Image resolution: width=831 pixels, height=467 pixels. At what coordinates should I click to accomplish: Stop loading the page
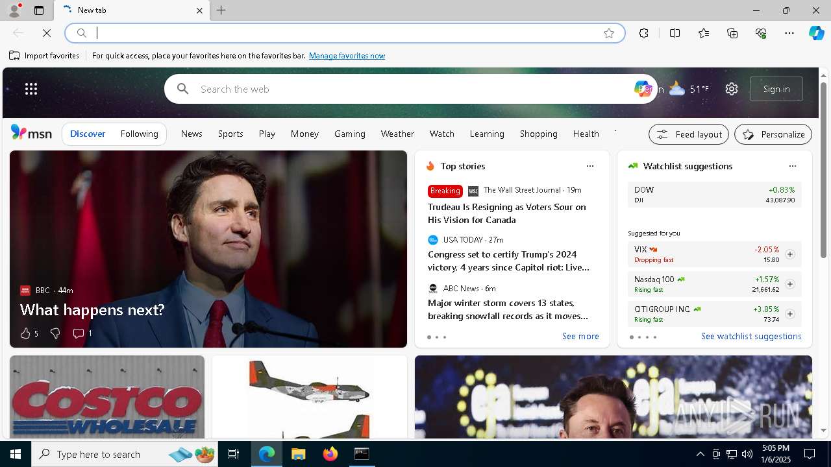pos(47,33)
